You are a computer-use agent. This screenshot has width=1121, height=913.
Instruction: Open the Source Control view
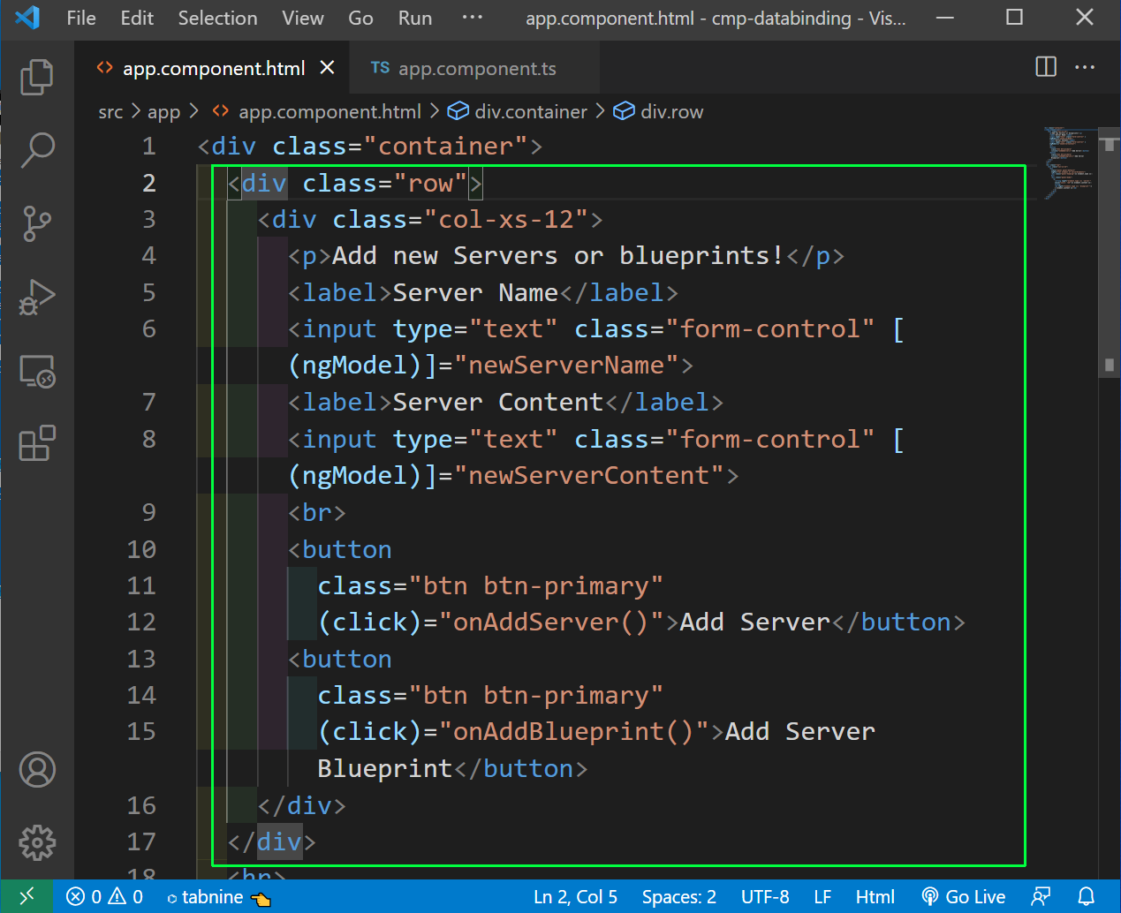tap(37, 223)
